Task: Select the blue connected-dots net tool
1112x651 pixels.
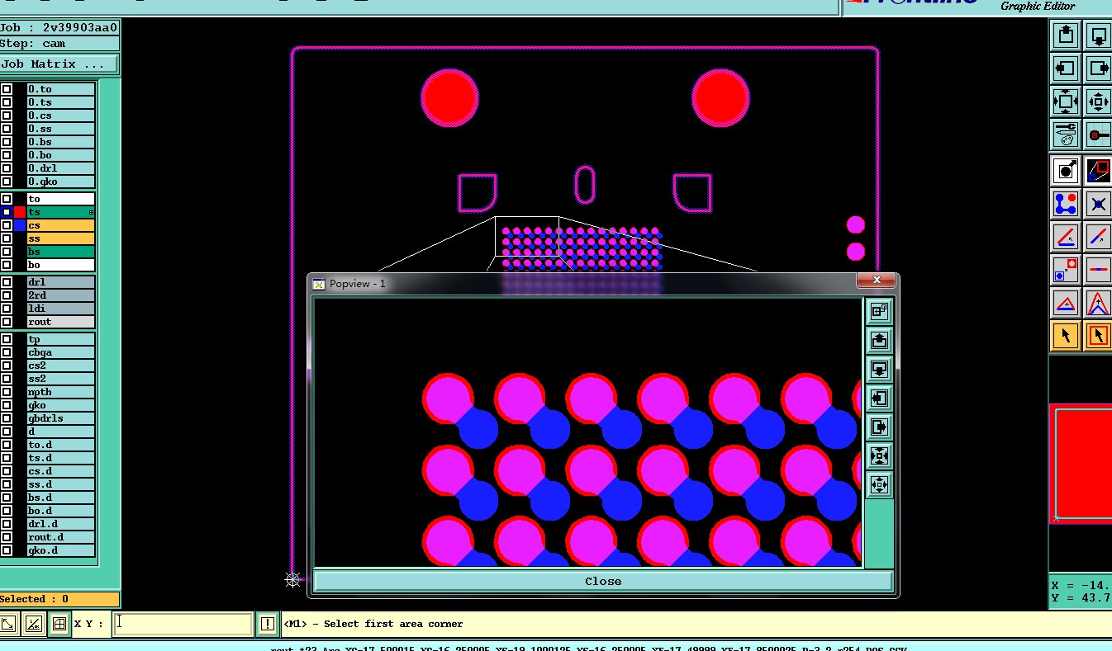Action: coord(1066,204)
